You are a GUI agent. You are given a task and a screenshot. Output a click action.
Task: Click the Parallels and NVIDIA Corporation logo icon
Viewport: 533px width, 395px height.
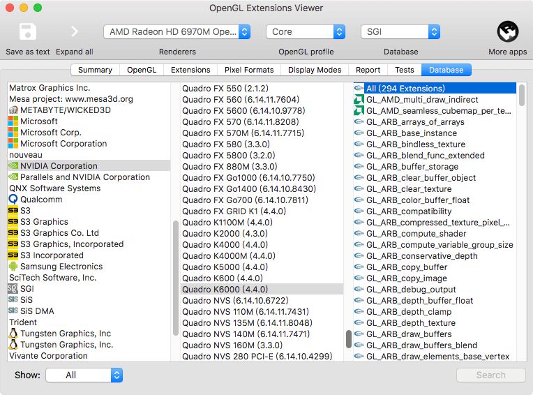tap(13, 177)
